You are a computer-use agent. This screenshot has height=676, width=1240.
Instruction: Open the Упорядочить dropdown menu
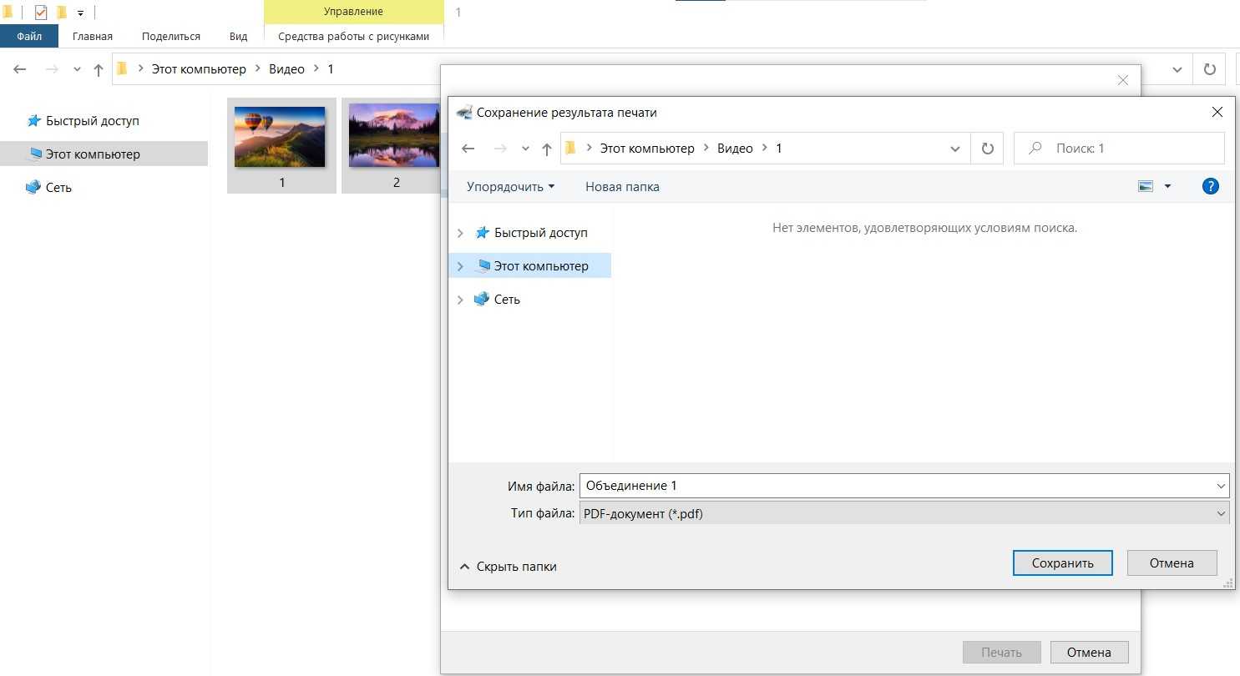click(510, 187)
